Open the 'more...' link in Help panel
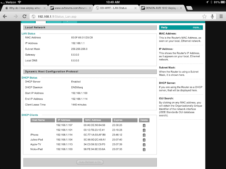226x169 pixels. (x=197, y=27)
